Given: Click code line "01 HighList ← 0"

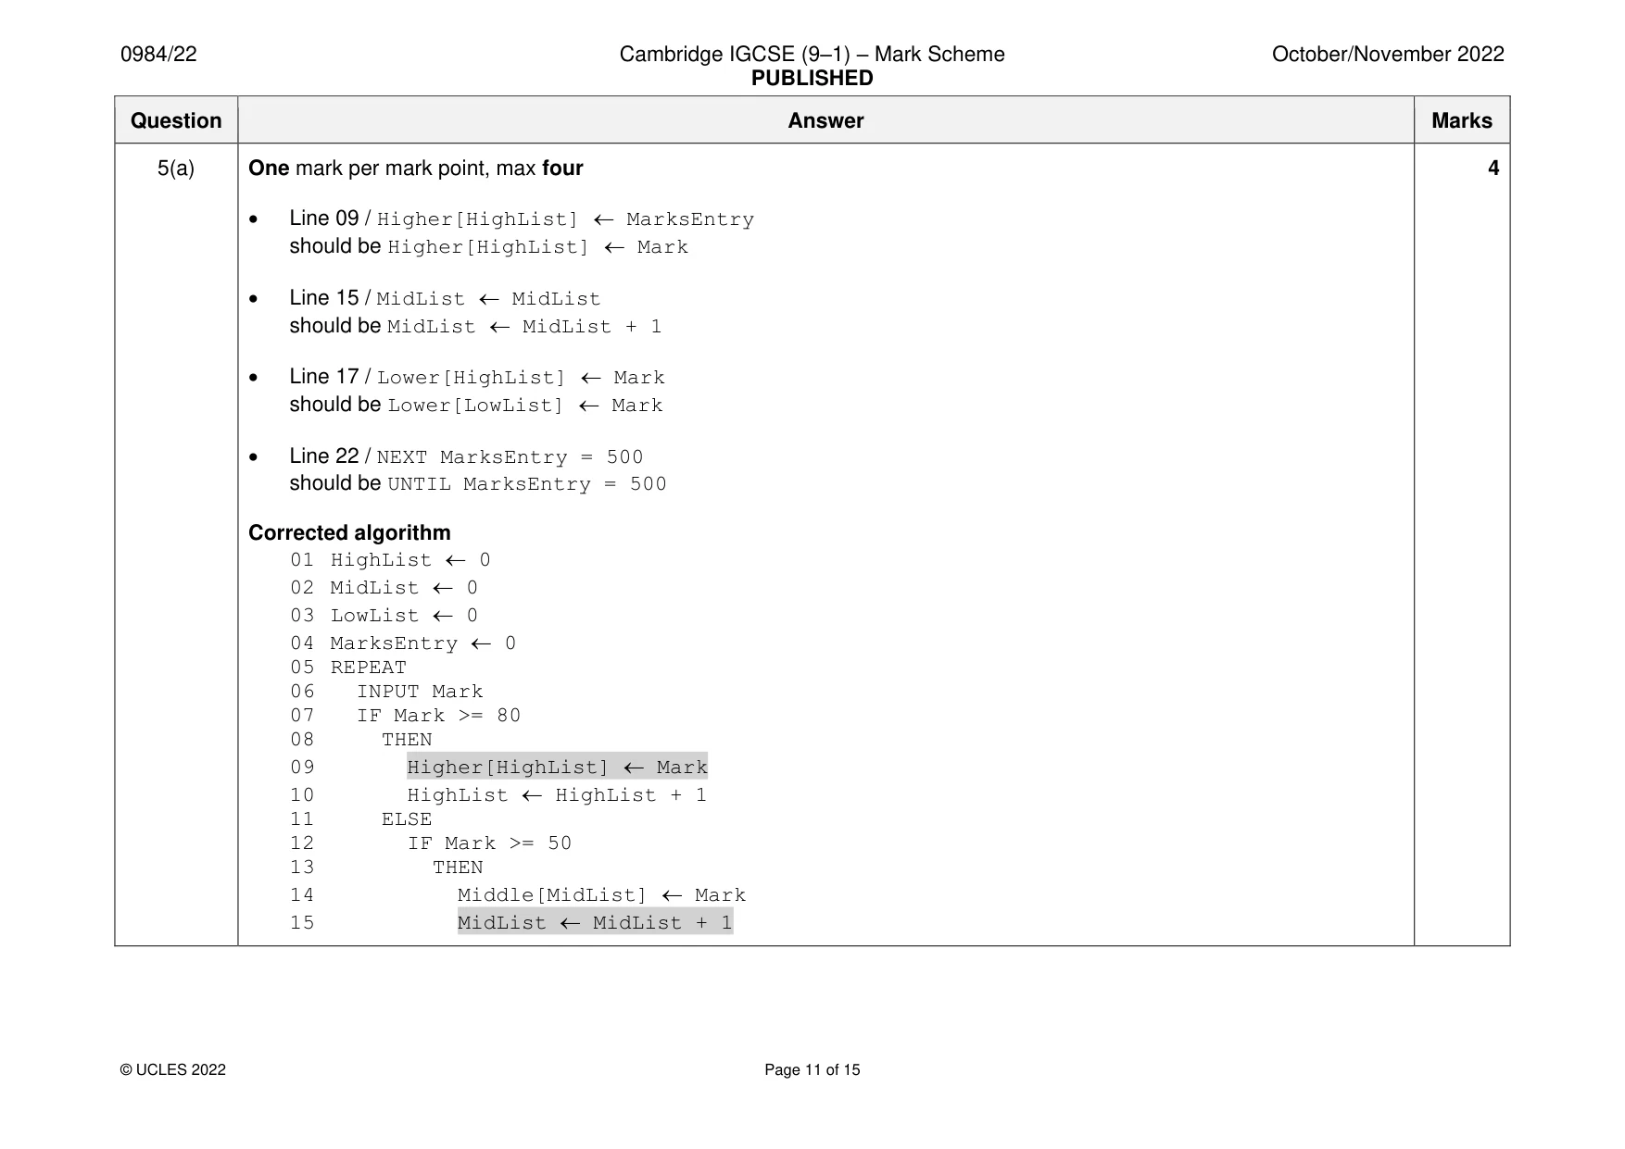Looking at the screenshot, I should [391, 560].
